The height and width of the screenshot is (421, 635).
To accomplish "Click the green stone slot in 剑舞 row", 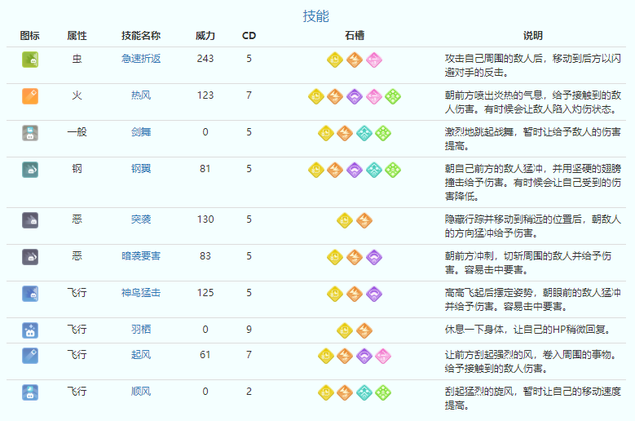I will 383,133.
